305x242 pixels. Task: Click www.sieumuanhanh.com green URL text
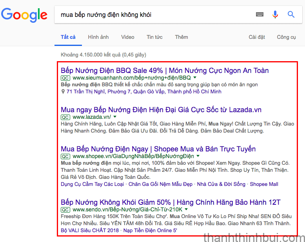[132, 78]
